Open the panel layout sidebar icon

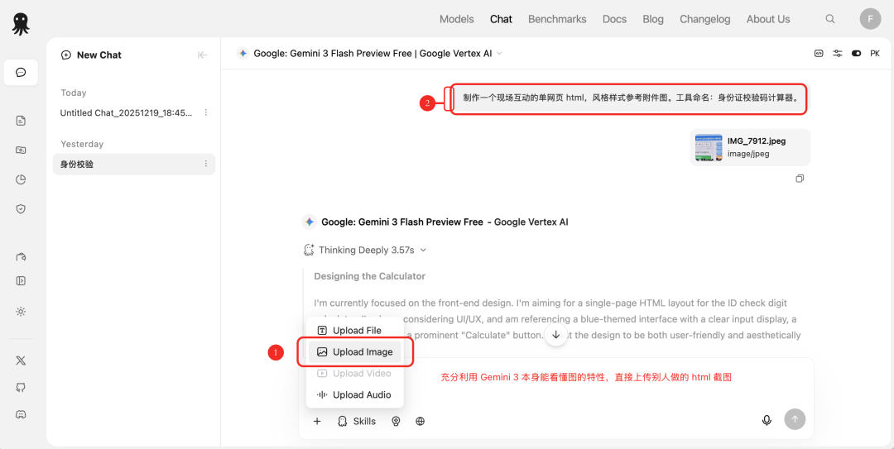click(x=21, y=280)
